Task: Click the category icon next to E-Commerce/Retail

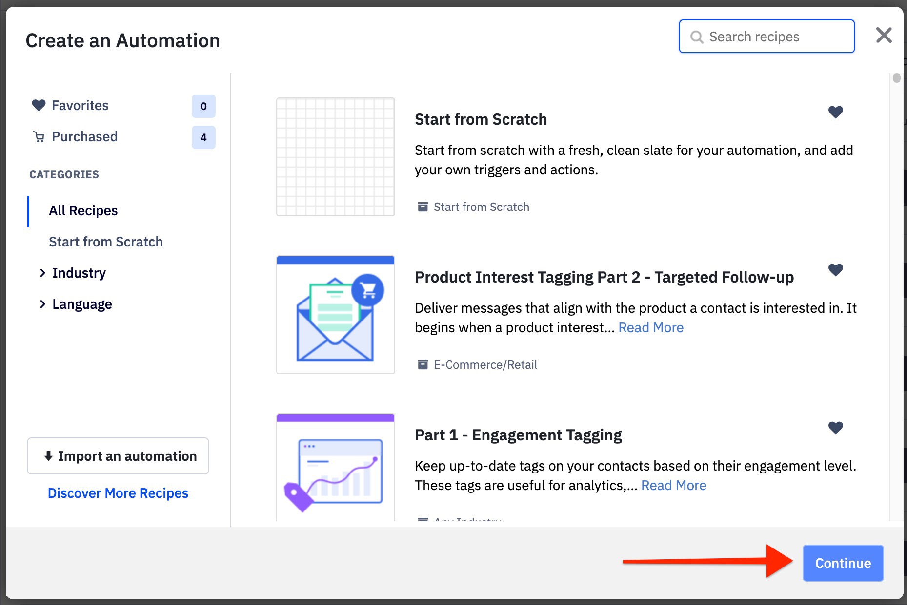Action: tap(423, 365)
